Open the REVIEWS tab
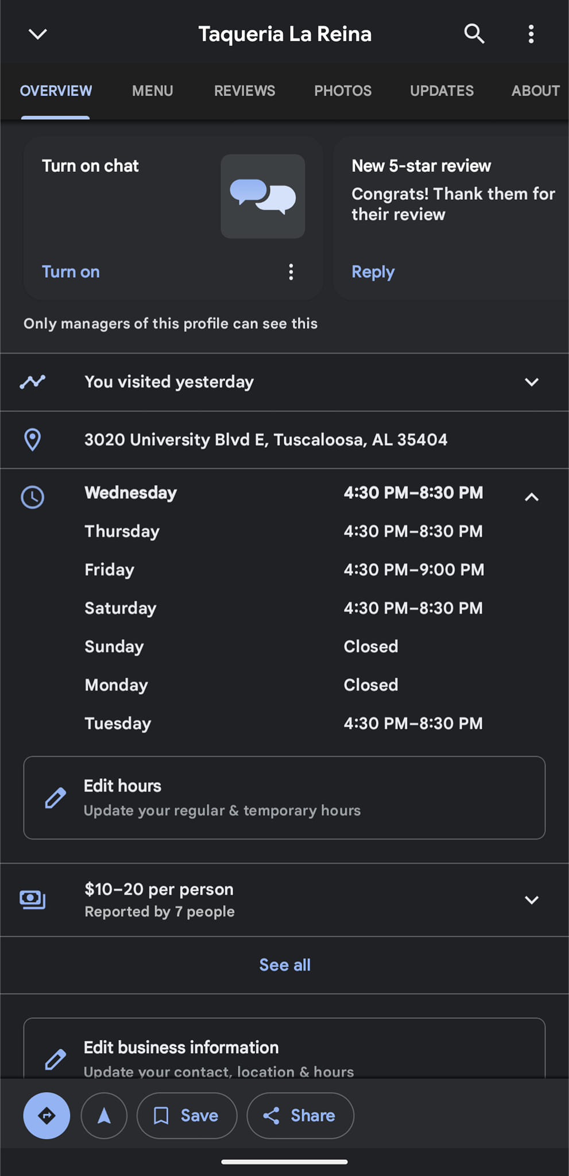 [x=245, y=91]
